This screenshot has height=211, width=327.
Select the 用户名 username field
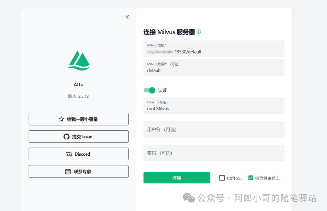tap(214, 129)
